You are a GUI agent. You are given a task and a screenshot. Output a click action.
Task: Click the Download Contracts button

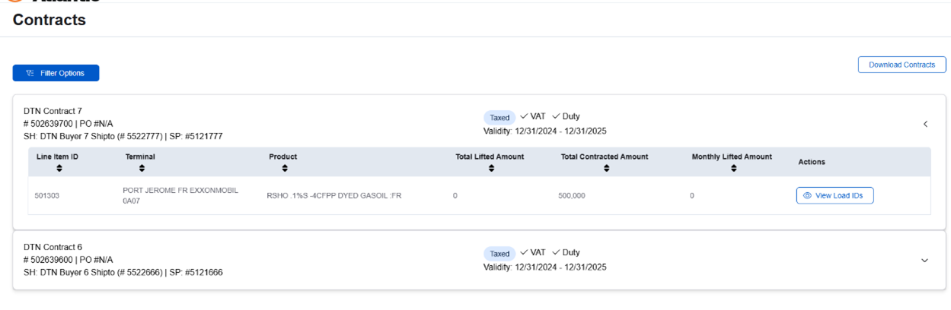coord(902,65)
